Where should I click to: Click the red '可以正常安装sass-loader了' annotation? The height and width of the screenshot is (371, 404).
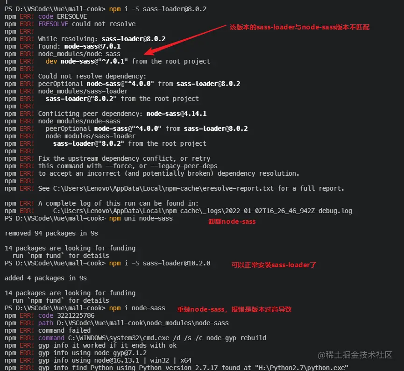click(274, 265)
